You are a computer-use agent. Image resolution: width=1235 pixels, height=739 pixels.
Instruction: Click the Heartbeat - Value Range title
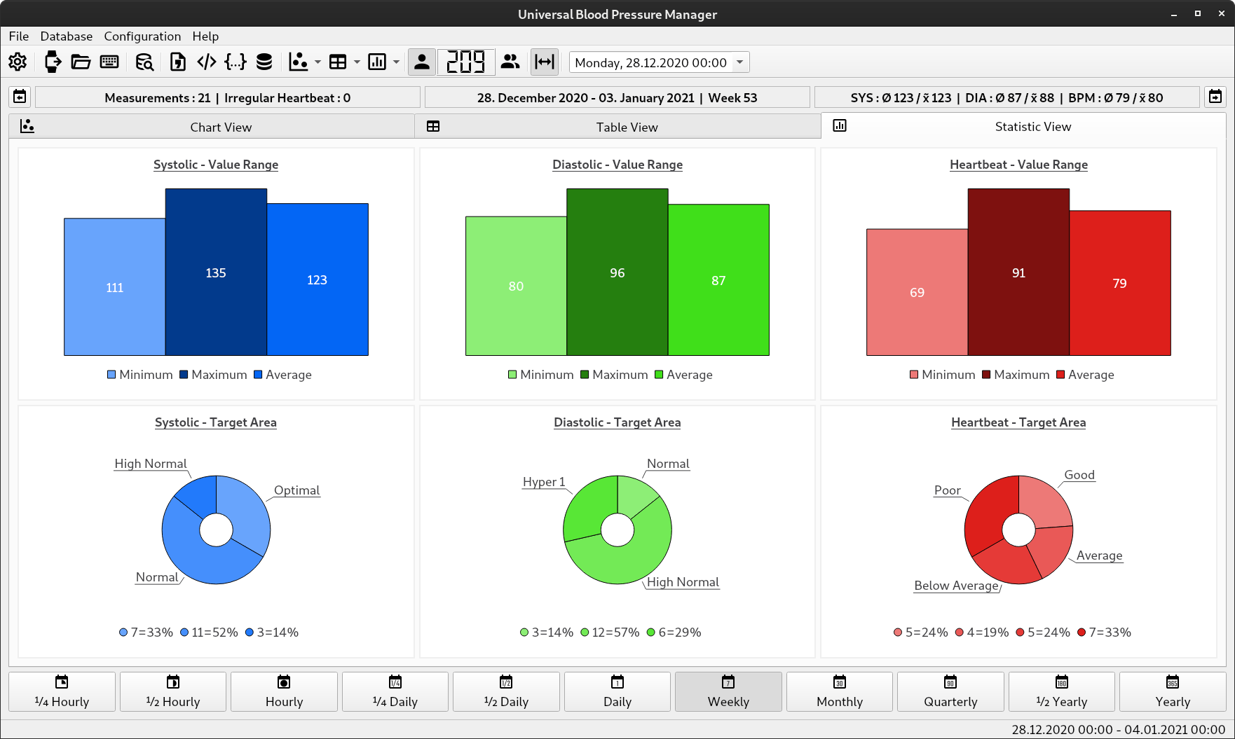tap(1018, 165)
